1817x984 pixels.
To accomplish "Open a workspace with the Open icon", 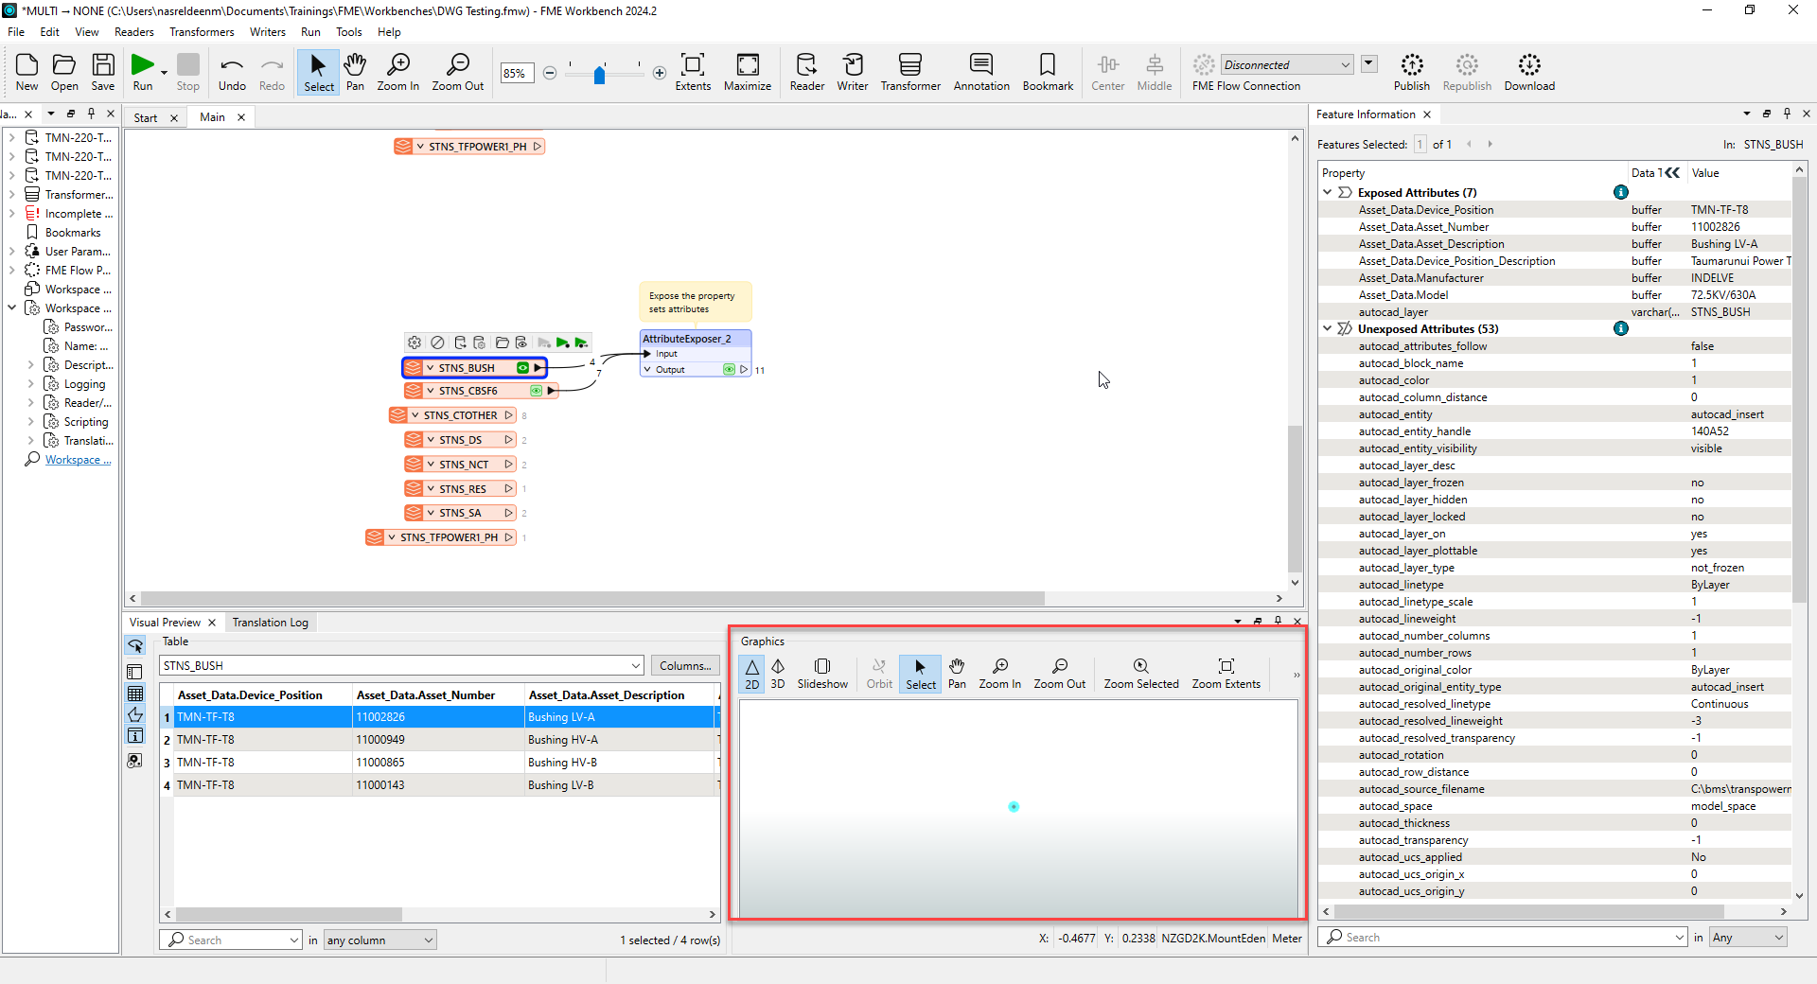I will click(64, 72).
